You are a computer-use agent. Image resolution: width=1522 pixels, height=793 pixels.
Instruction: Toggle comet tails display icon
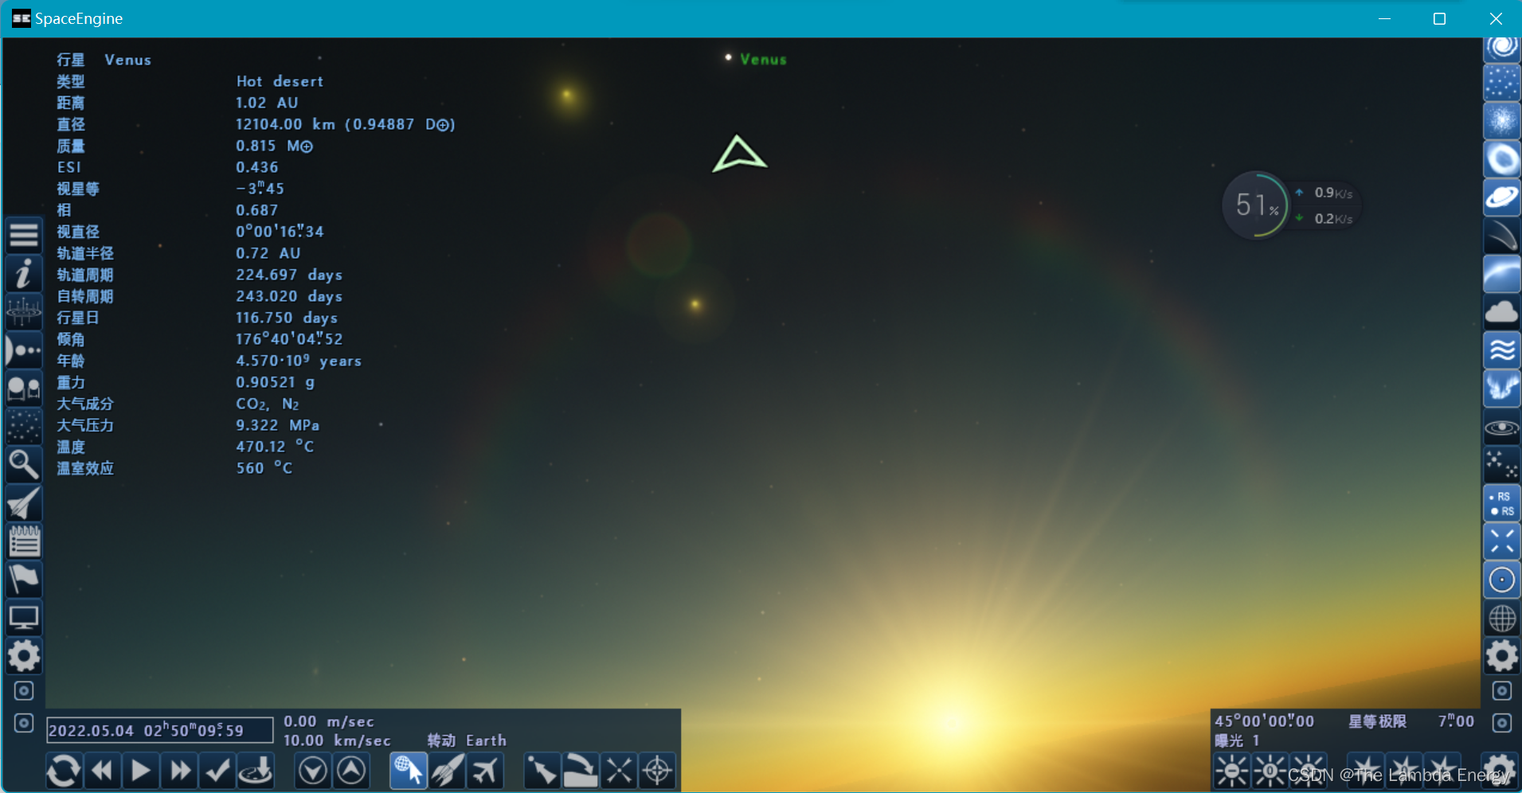[1502, 236]
